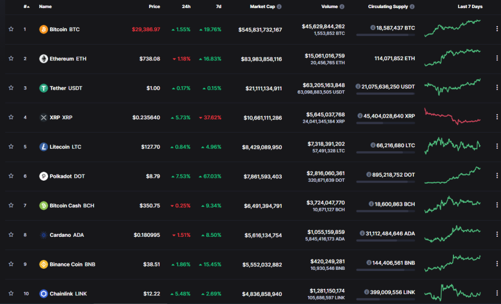Image resolution: width=501 pixels, height=304 pixels.
Task: Toggle Binance Coin watchlist star
Action: click(11, 264)
